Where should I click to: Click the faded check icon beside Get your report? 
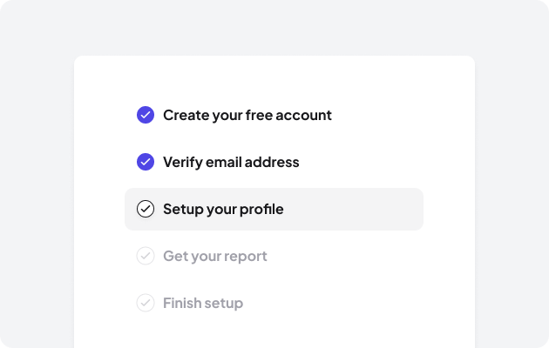pyautogui.click(x=146, y=256)
